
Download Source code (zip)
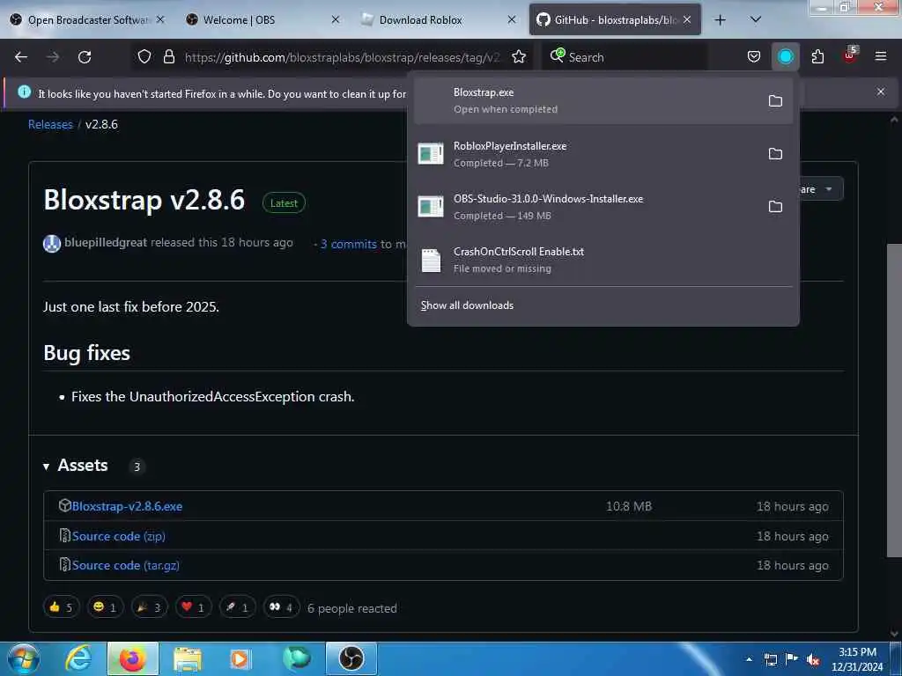tap(119, 536)
